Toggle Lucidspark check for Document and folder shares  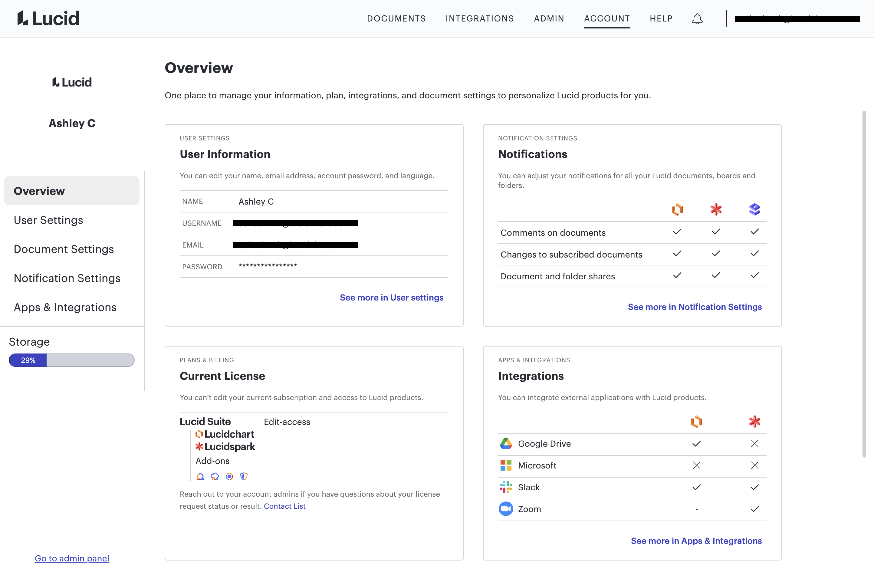click(x=716, y=275)
